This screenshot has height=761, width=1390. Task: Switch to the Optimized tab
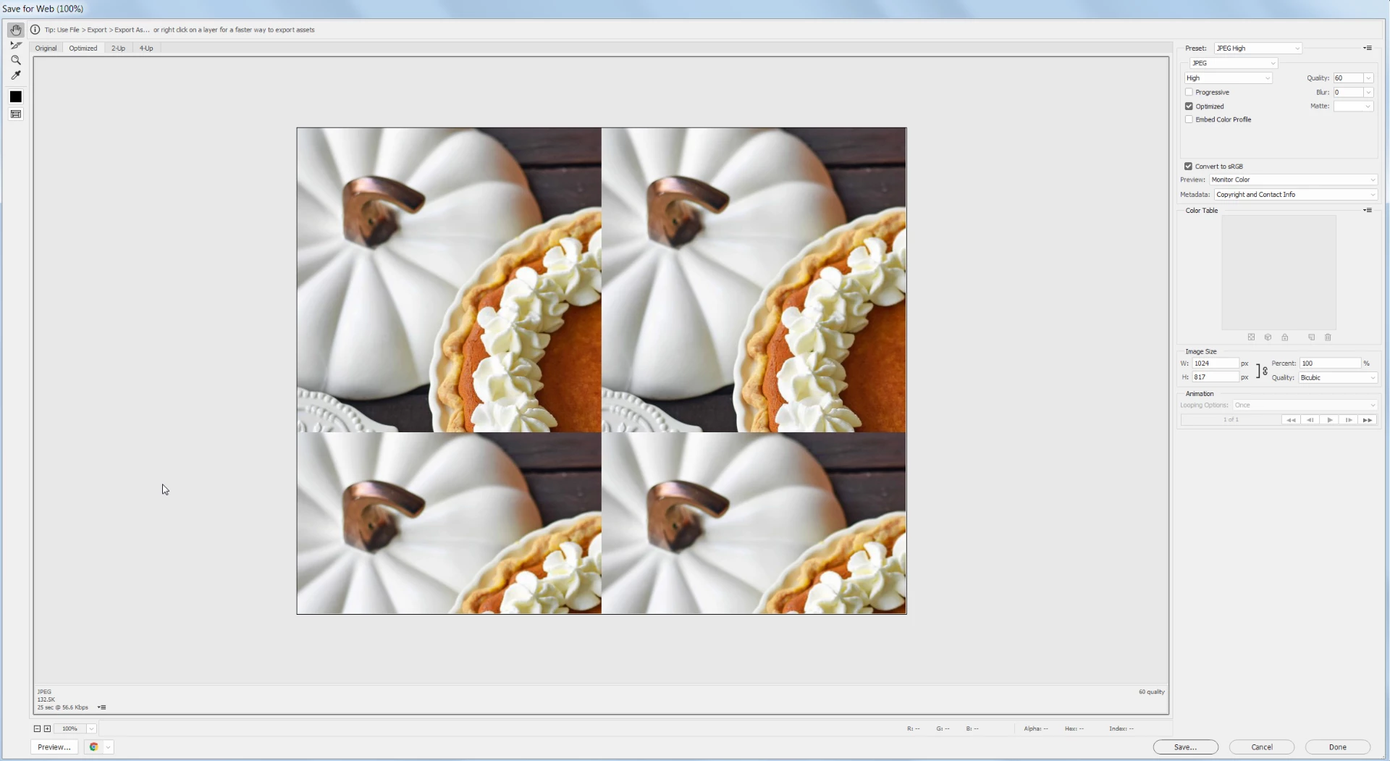(x=83, y=49)
